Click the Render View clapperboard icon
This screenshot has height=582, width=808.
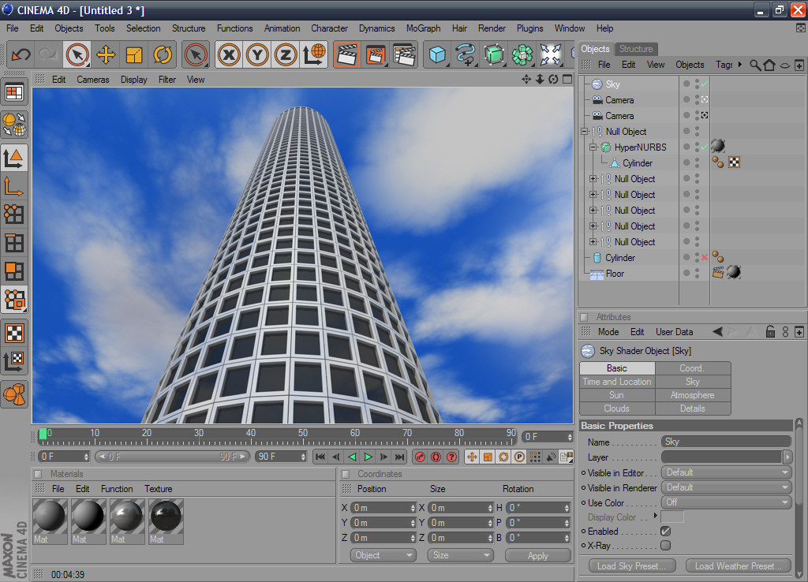(346, 54)
